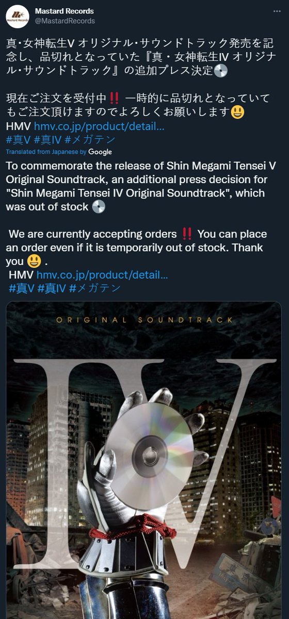Screen dimensions: 289x619
Task: Click the Mastard Records display name
Action: tap(65, 11)
